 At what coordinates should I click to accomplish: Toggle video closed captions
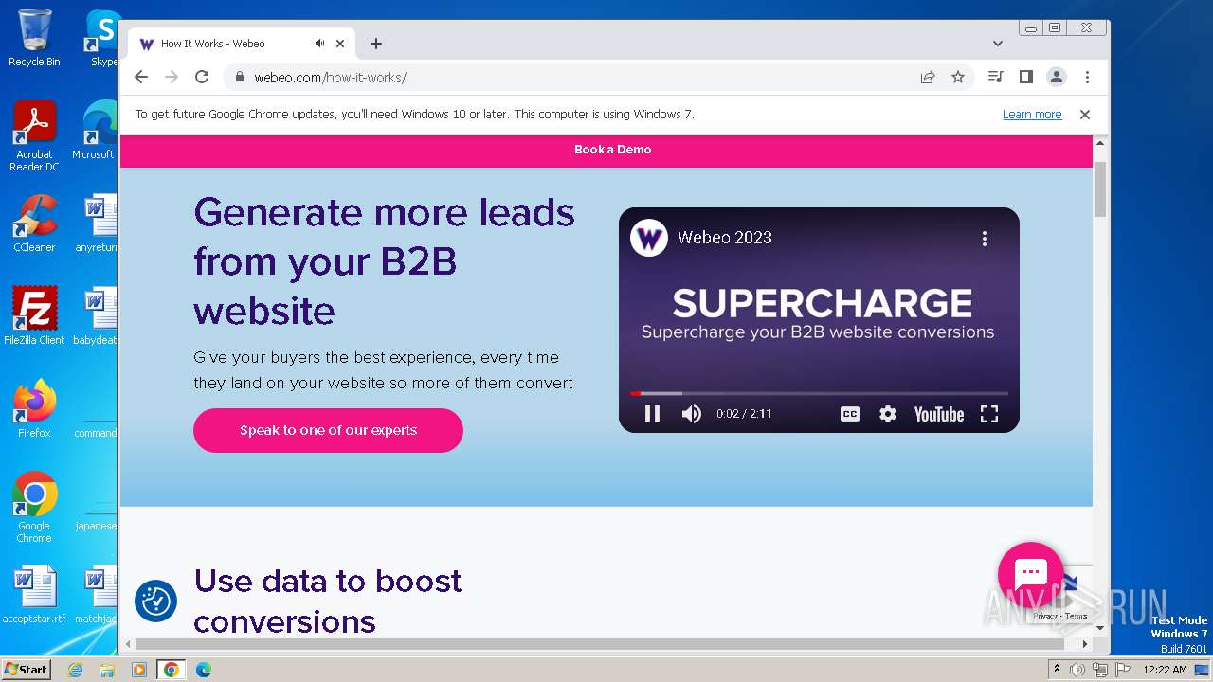(x=850, y=414)
